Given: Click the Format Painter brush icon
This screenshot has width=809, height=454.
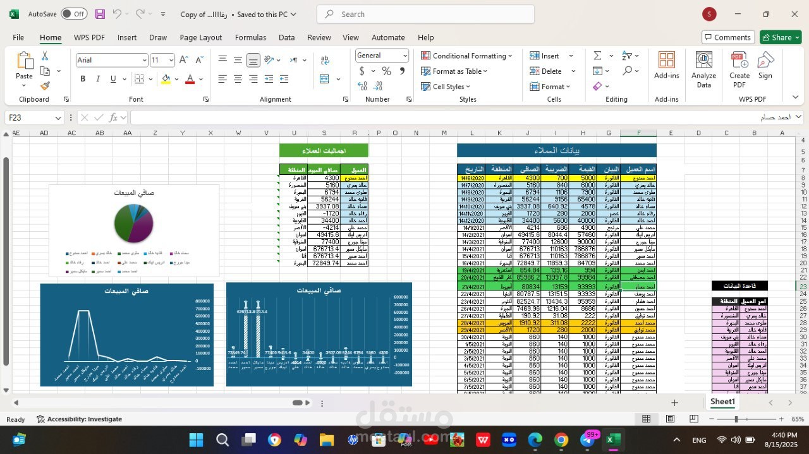Looking at the screenshot, I should click(x=45, y=85).
